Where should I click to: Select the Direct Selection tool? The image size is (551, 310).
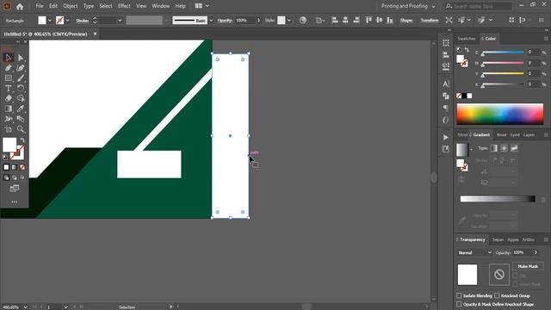tap(21, 58)
